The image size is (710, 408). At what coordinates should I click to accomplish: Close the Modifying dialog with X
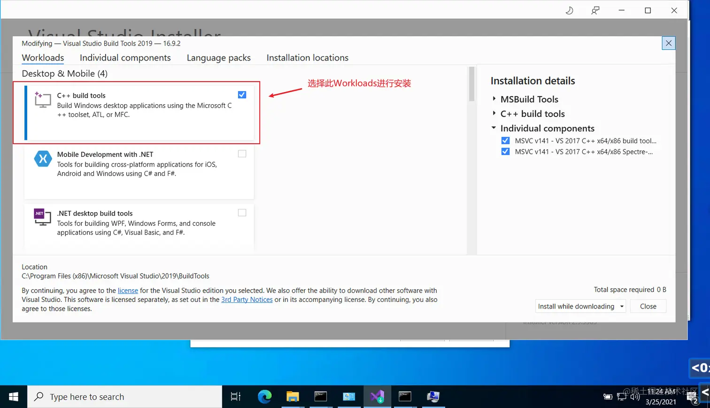click(x=669, y=43)
